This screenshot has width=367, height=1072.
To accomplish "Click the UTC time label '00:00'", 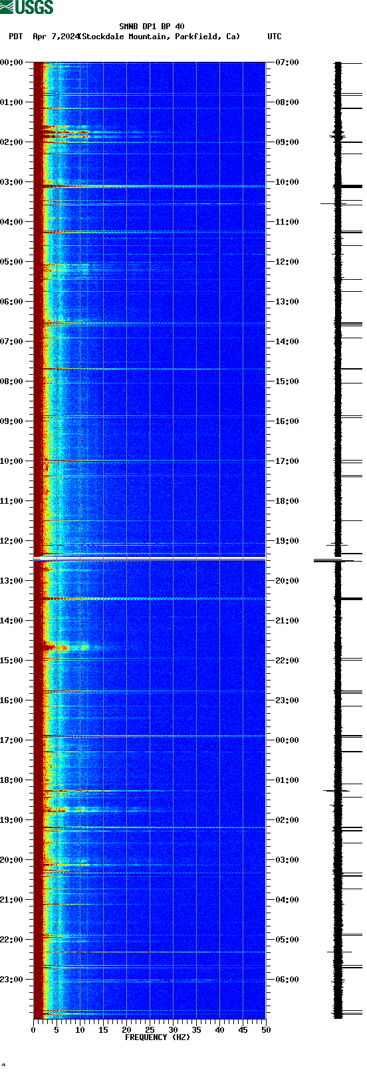I will click(x=287, y=740).
